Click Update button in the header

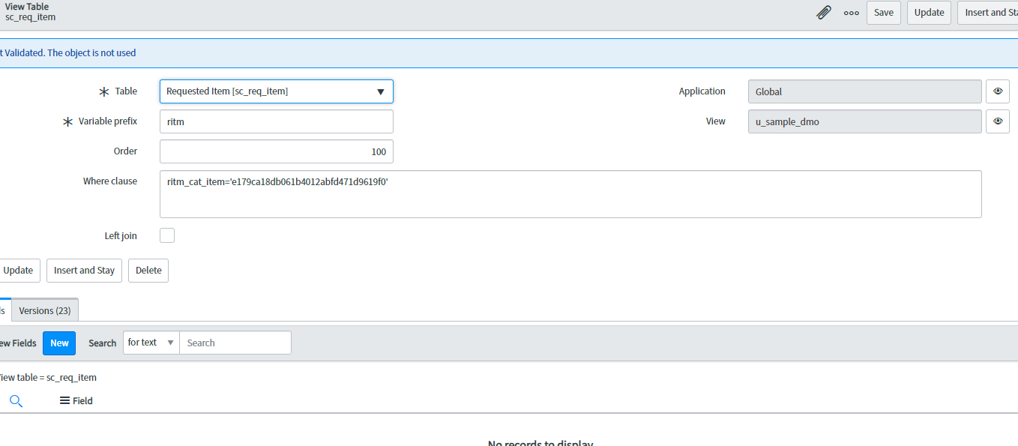[x=929, y=13]
